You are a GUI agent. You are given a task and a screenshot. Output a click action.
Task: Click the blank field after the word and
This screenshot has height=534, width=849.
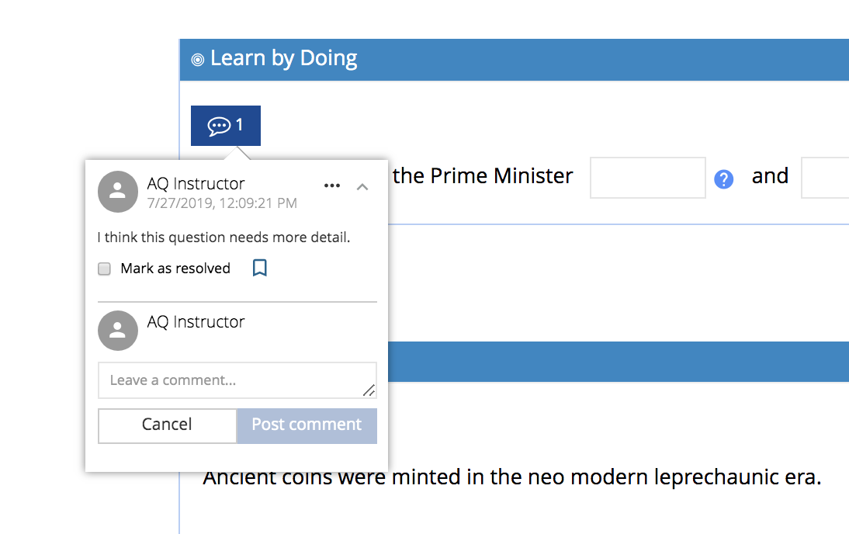click(x=825, y=178)
